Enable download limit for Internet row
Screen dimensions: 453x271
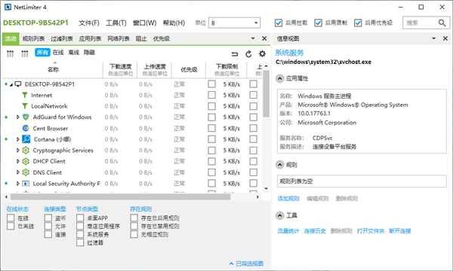click(211, 95)
